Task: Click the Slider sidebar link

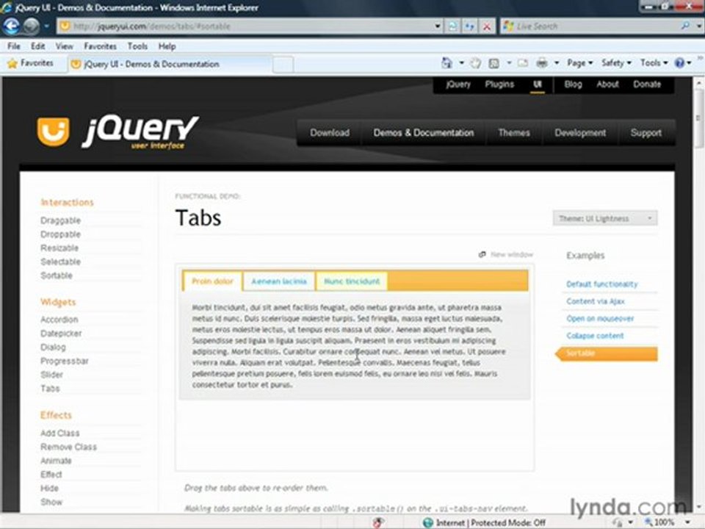Action: point(51,375)
